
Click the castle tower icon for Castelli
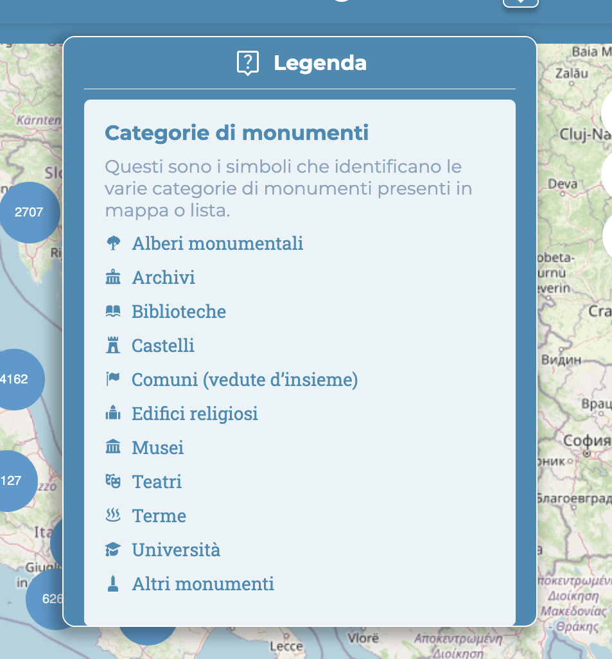pyautogui.click(x=113, y=346)
